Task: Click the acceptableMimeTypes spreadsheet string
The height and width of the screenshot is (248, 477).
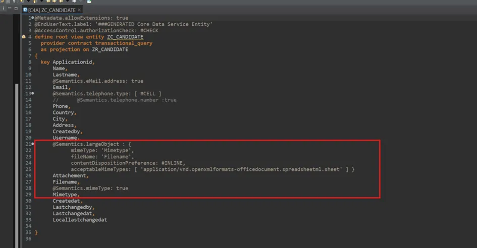Action: click(x=241, y=169)
